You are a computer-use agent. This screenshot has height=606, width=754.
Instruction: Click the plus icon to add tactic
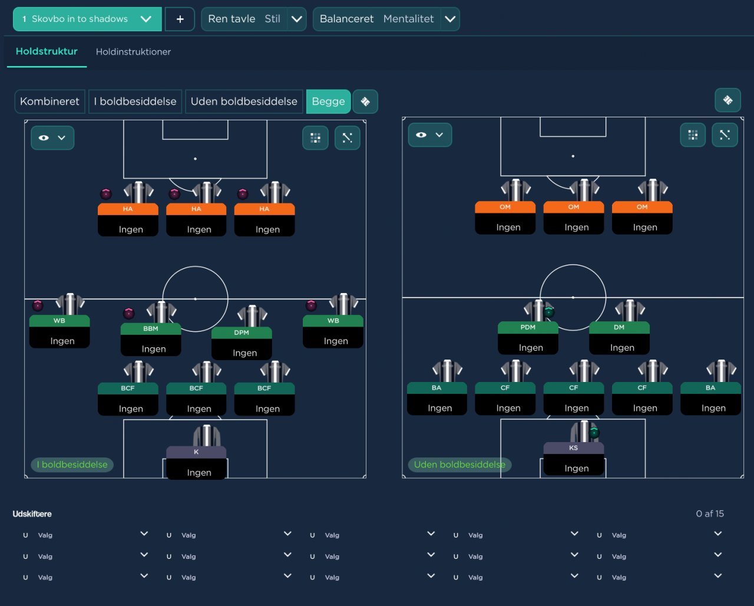pyautogui.click(x=180, y=19)
